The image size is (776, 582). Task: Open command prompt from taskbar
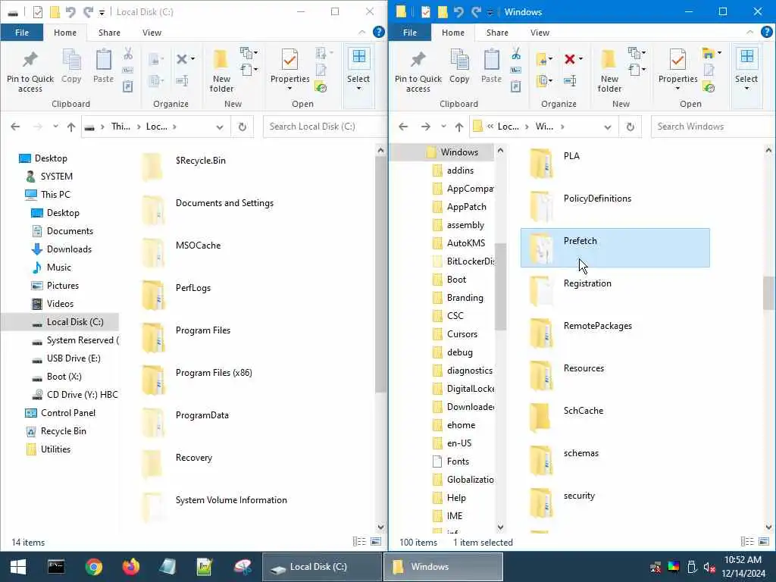pos(56,567)
